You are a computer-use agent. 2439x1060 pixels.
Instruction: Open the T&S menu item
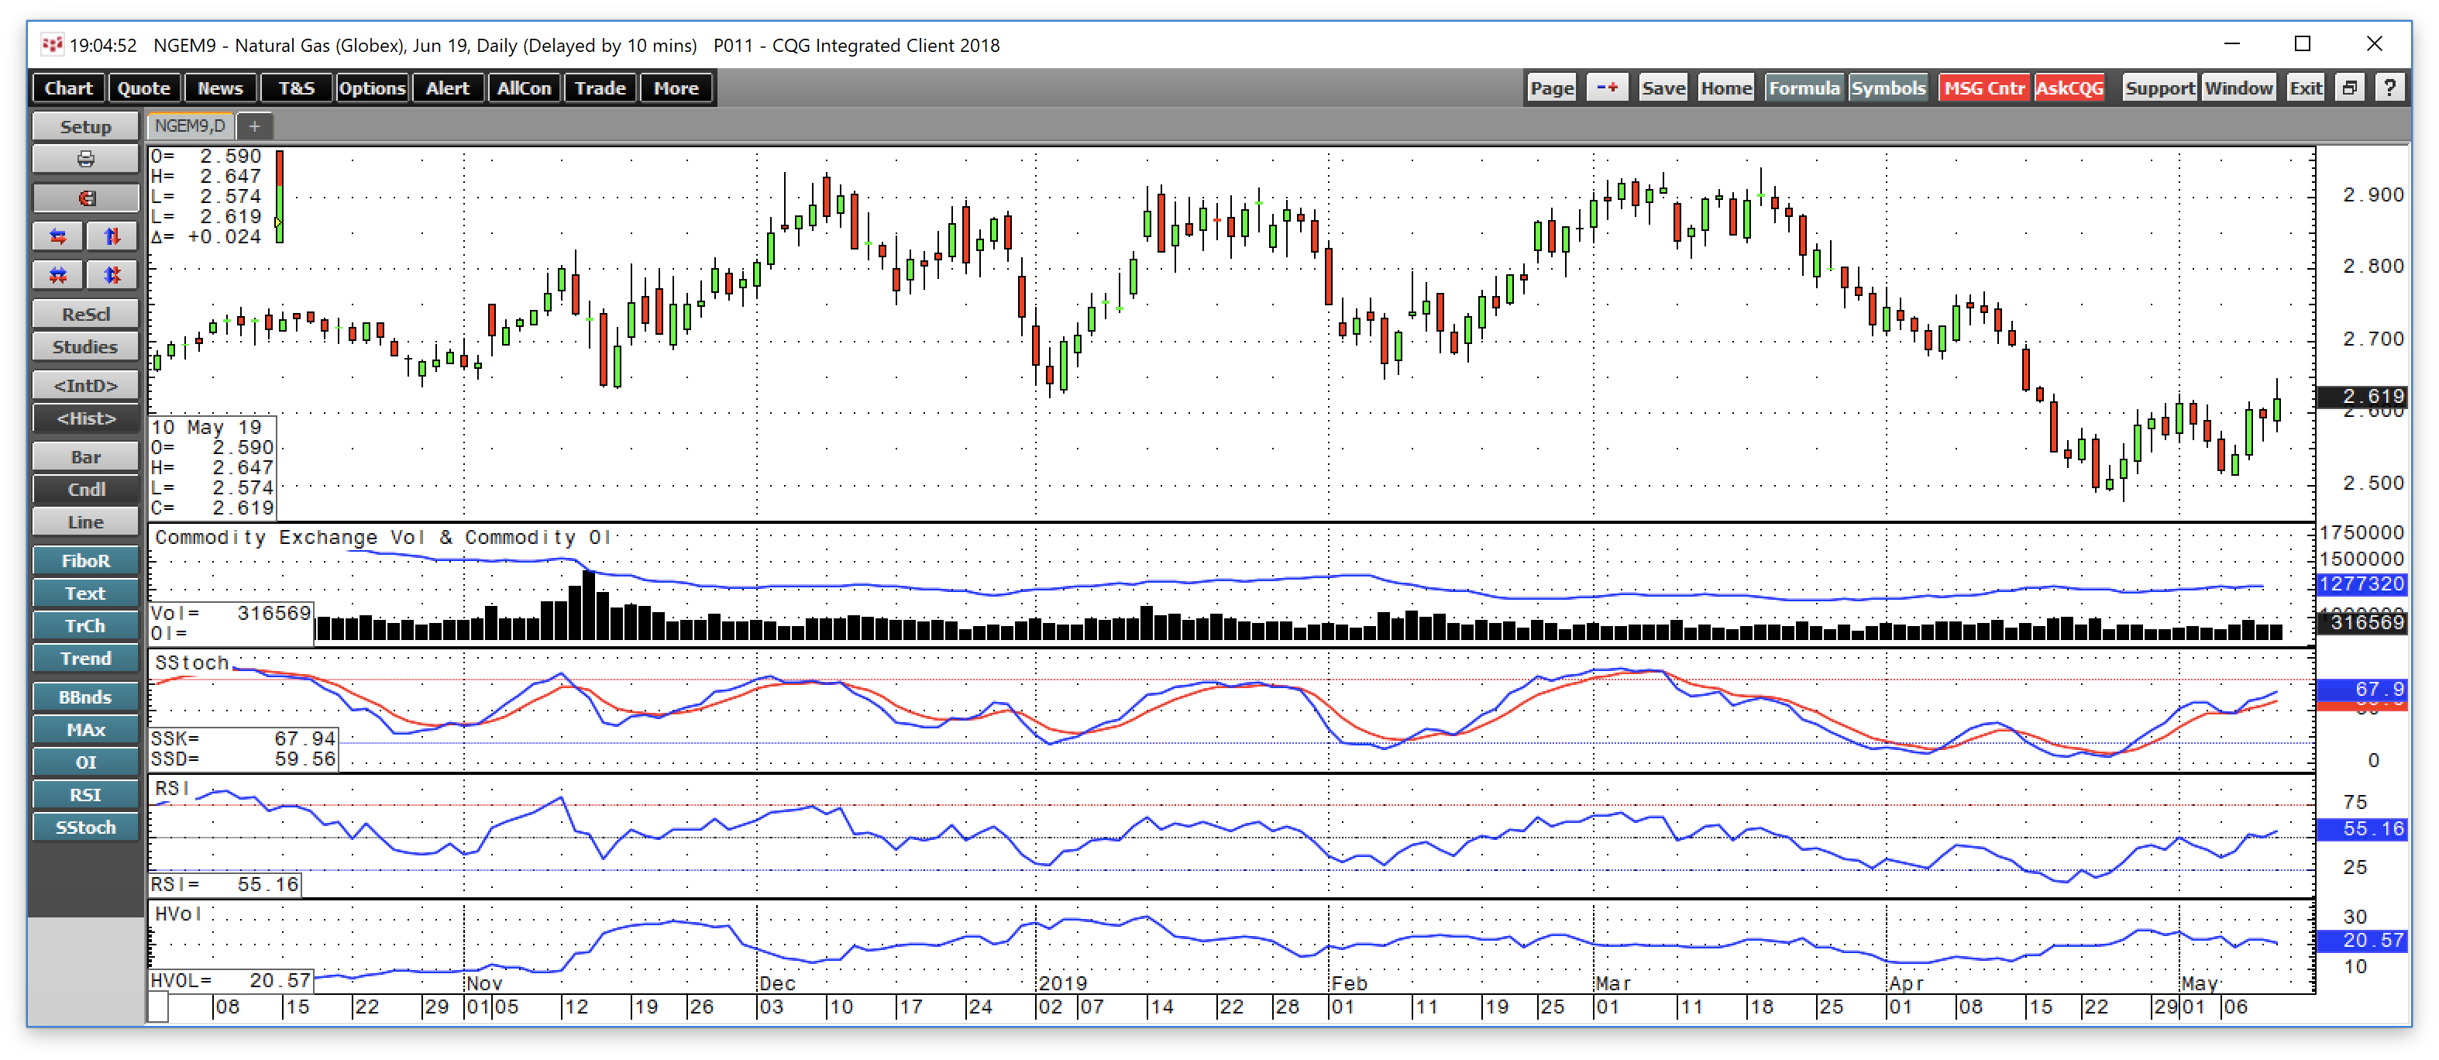297,88
